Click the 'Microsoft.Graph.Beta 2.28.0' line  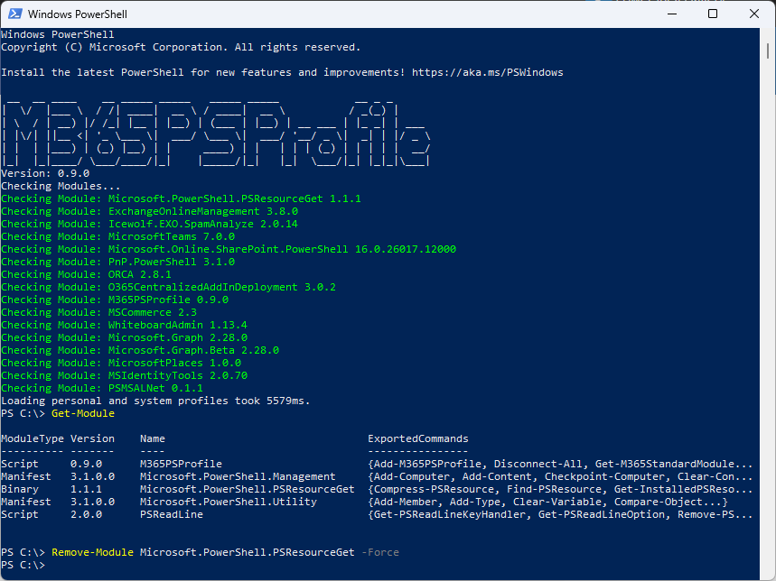(x=140, y=350)
